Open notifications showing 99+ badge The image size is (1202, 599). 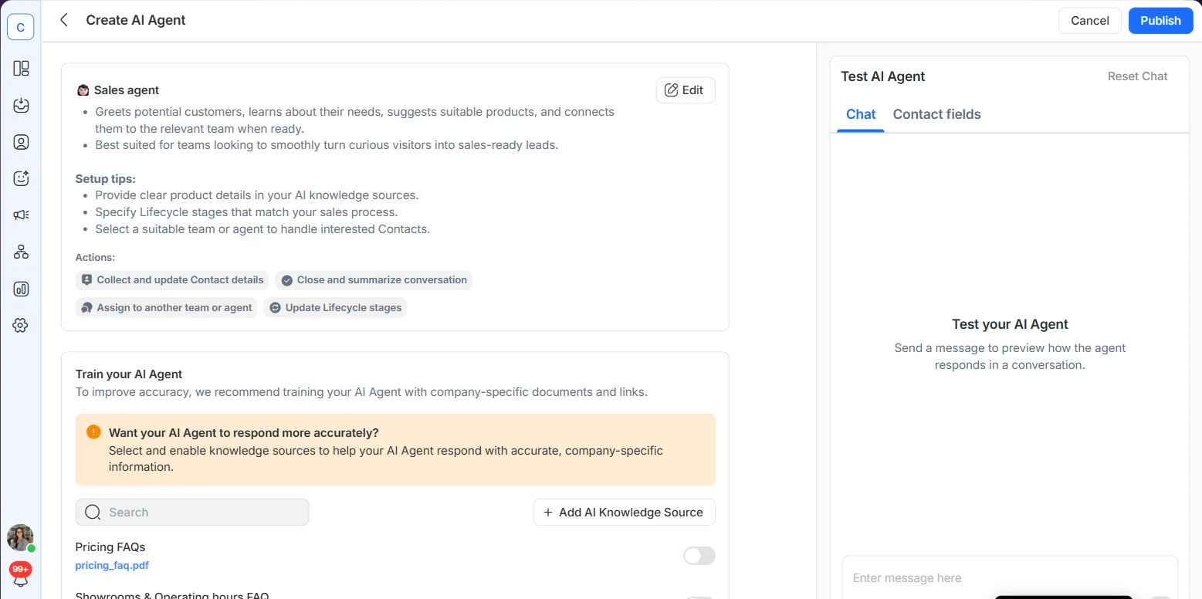click(x=20, y=571)
